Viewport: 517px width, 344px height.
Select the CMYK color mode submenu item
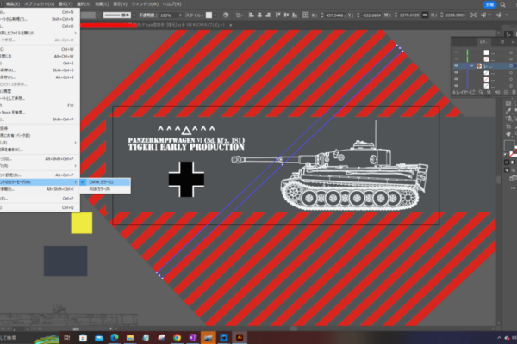[x=104, y=182]
